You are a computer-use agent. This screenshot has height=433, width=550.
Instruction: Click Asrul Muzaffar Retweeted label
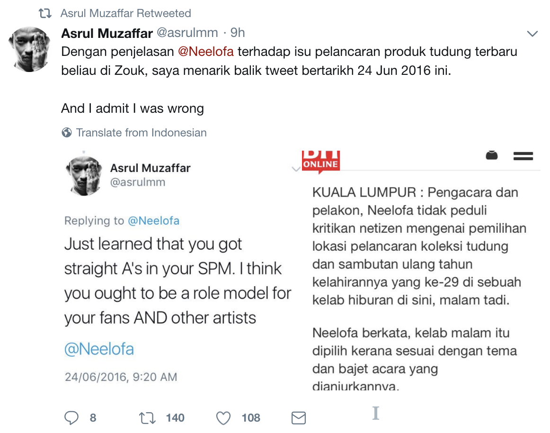pyautogui.click(x=125, y=13)
